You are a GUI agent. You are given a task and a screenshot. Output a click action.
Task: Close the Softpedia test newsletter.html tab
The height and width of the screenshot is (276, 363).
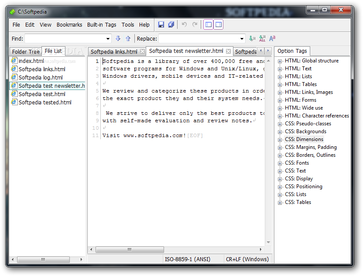228,51
